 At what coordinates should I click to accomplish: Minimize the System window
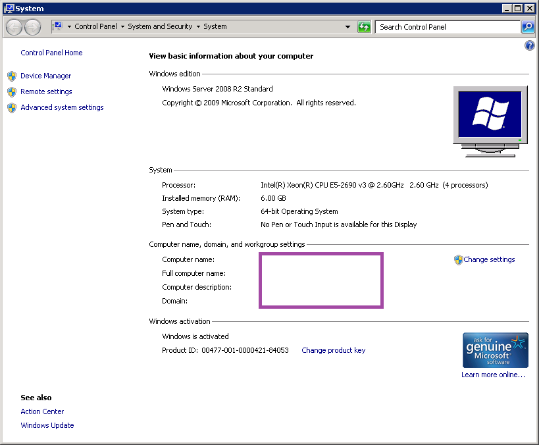tap(506, 9)
